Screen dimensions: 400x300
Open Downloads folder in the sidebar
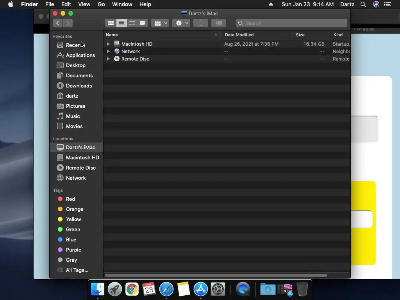[x=76, y=86]
